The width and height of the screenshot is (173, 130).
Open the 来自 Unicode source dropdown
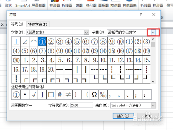[153, 105]
